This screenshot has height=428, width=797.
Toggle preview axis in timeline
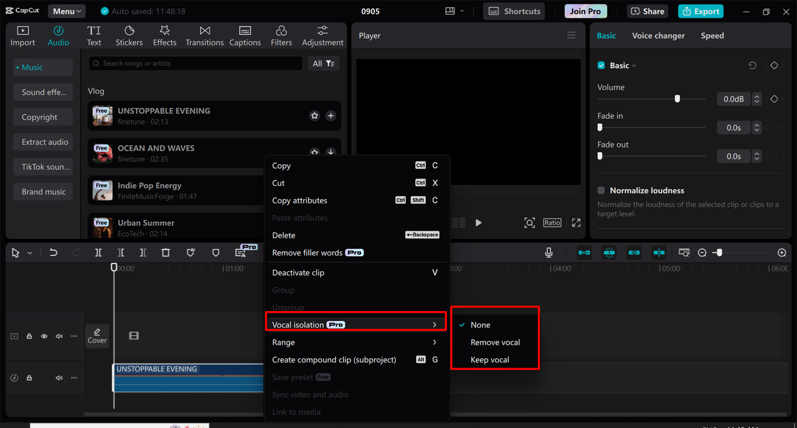point(659,253)
